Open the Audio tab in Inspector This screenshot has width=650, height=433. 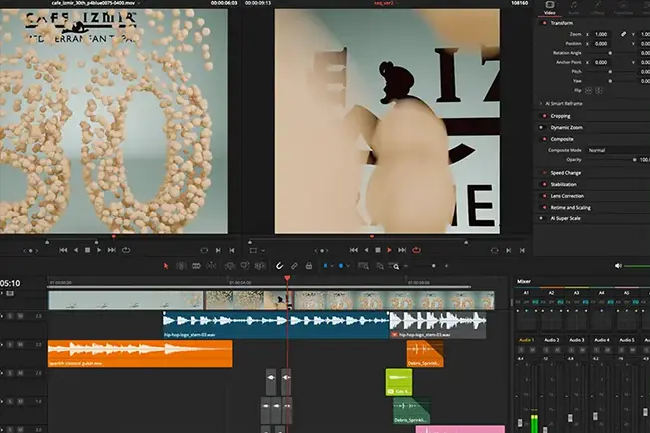click(x=574, y=7)
